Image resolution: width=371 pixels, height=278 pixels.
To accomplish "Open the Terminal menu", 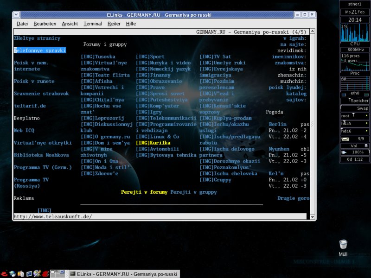I will pyautogui.click(x=92, y=24).
